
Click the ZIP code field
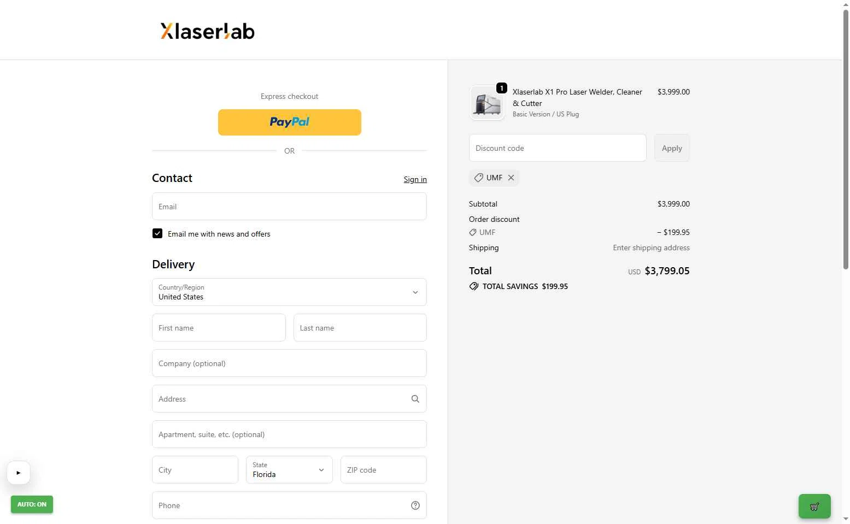click(384, 470)
